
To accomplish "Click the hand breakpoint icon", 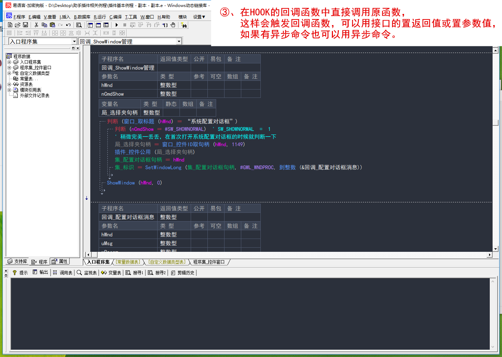I will pyautogui.click(x=173, y=25).
